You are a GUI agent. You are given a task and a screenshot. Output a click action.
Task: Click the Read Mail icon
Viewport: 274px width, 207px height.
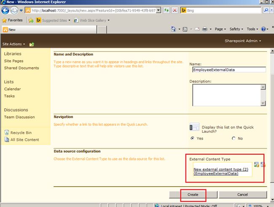pyautogui.click(x=197, y=29)
